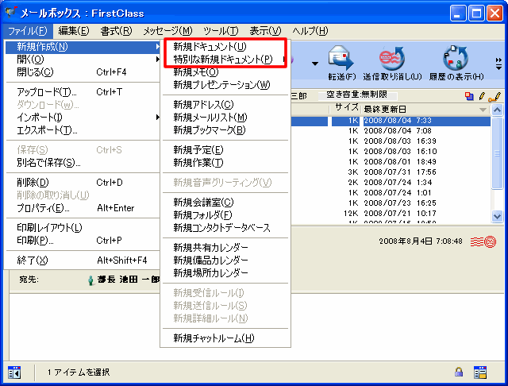
Task: Expand toolbar overflow chevron at right edge
Action: (x=498, y=62)
